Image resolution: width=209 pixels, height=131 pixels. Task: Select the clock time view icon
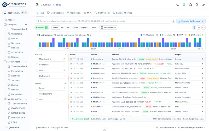point(194,28)
